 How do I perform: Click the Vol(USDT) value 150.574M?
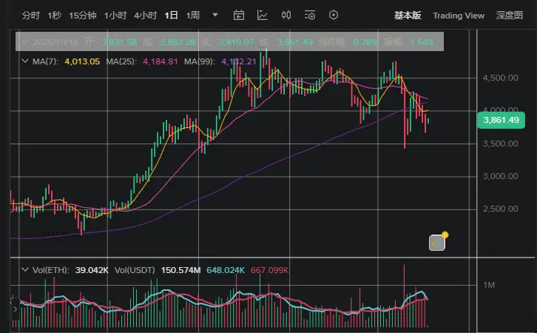(180, 270)
